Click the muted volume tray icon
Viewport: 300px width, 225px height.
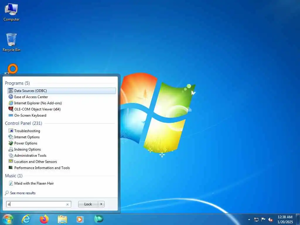270,219
